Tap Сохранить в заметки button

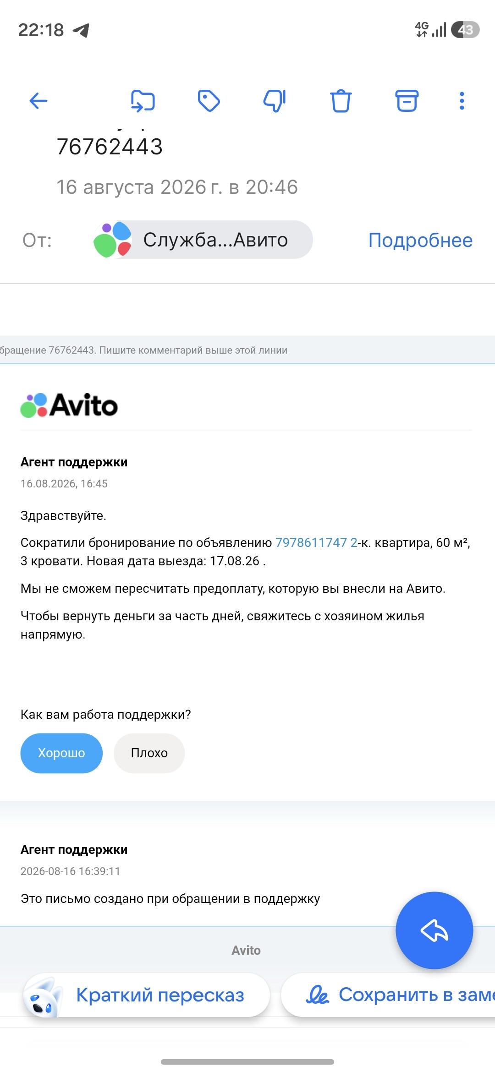(x=388, y=995)
